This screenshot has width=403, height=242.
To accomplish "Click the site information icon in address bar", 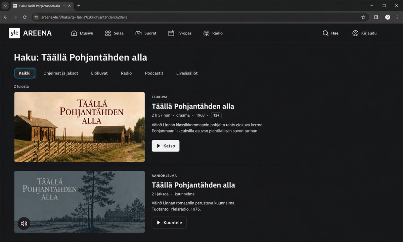I will tap(36, 17).
